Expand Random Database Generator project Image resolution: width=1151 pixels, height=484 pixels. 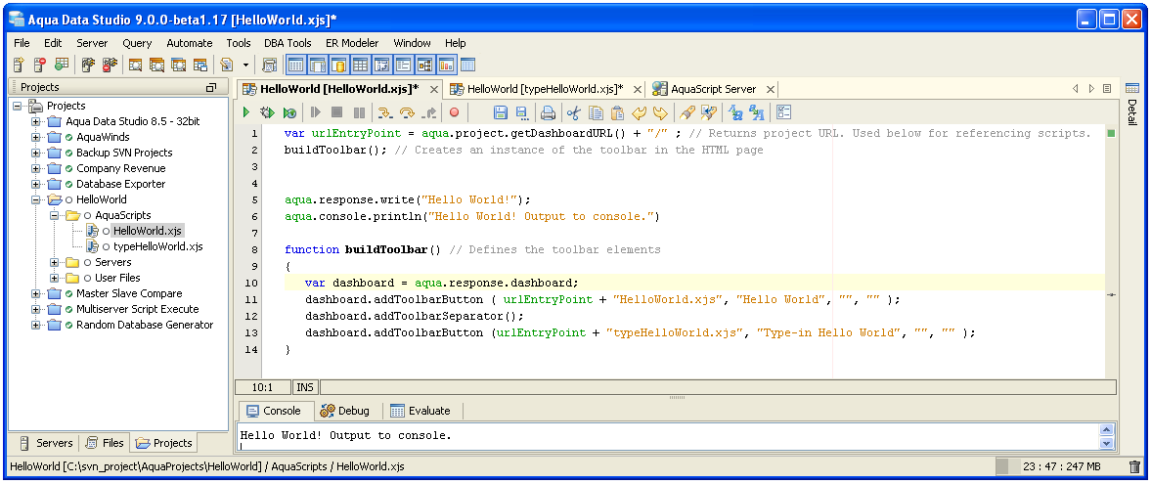pos(36,325)
